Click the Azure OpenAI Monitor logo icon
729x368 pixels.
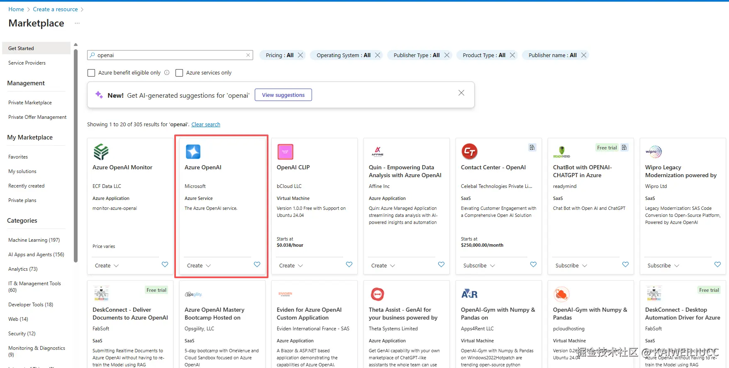101,152
